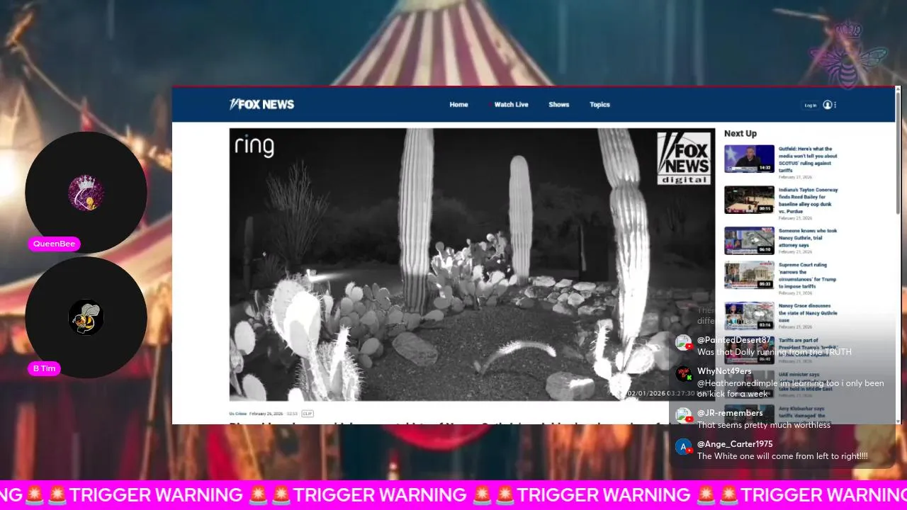
Task: Open the Shows menu item
Action: (x=558, y=104)
